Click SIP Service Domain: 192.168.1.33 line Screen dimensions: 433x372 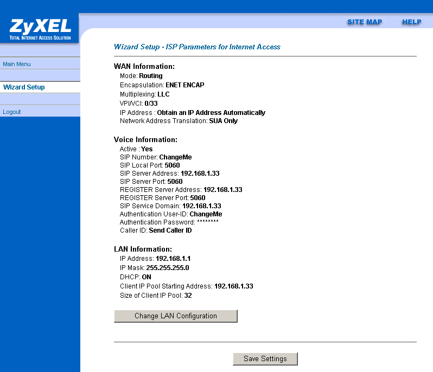coord(170,206)
